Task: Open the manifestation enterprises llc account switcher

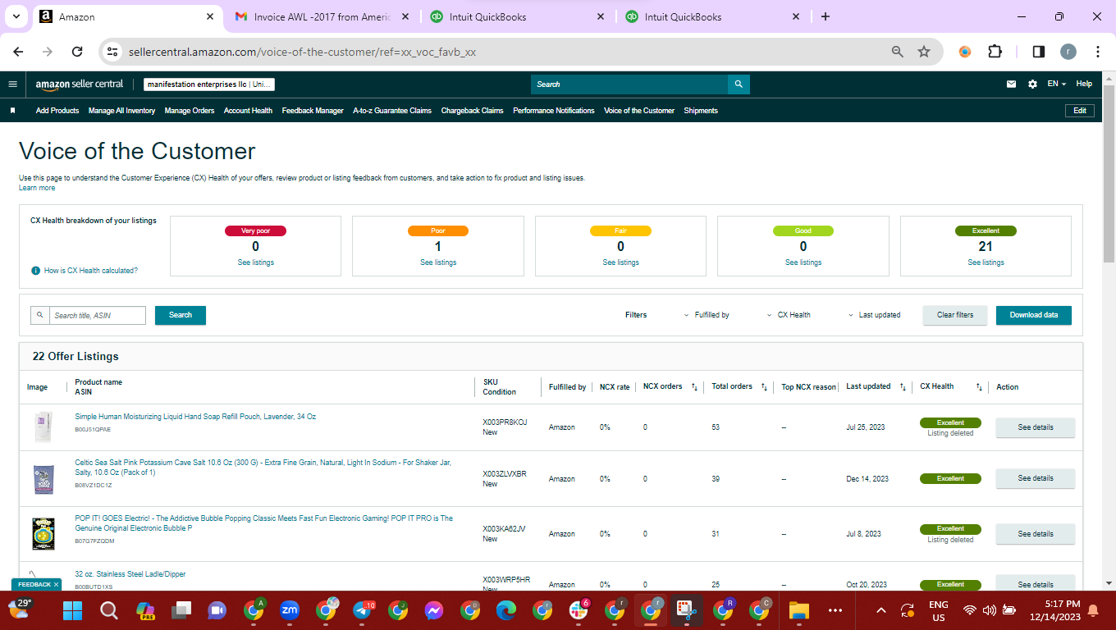Action: point(209,84)
